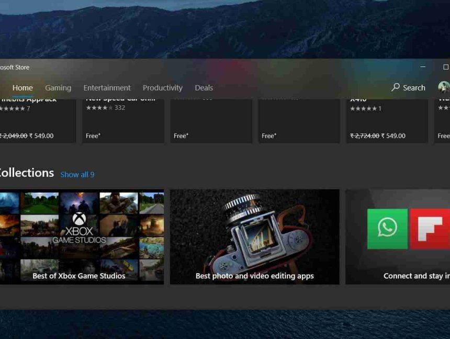Open app card priced ₹2,049.00 discounted

(37, 120)
